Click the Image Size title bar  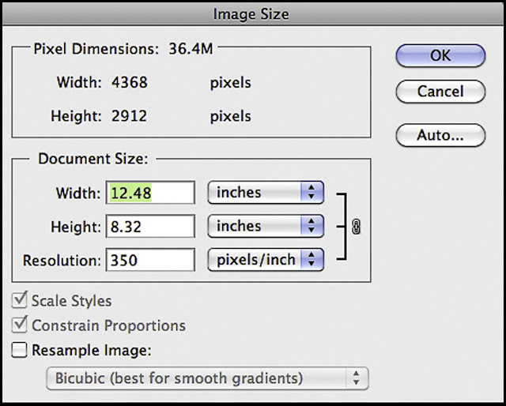point(253,13)
